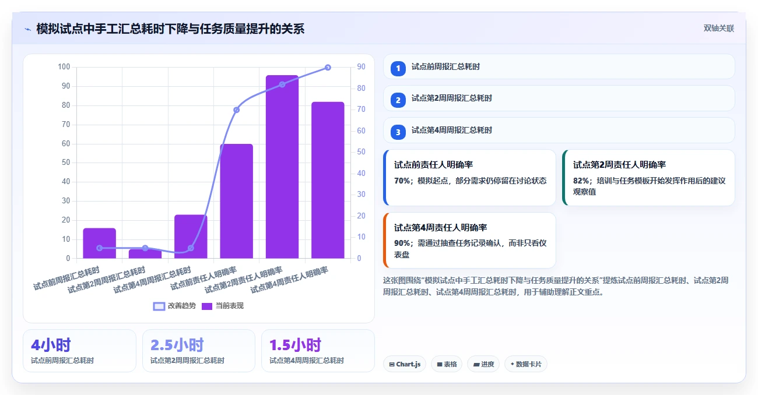Click the 试点前责任人明确率 bar
Viewport: 758px width, 395px height.
236,201
